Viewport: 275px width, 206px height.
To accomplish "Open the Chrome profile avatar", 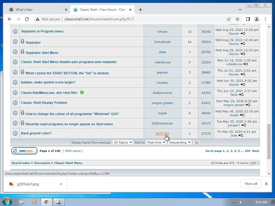I will point(256,19).
